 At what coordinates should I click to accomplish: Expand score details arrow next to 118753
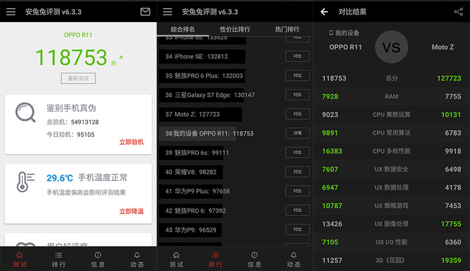121,57
